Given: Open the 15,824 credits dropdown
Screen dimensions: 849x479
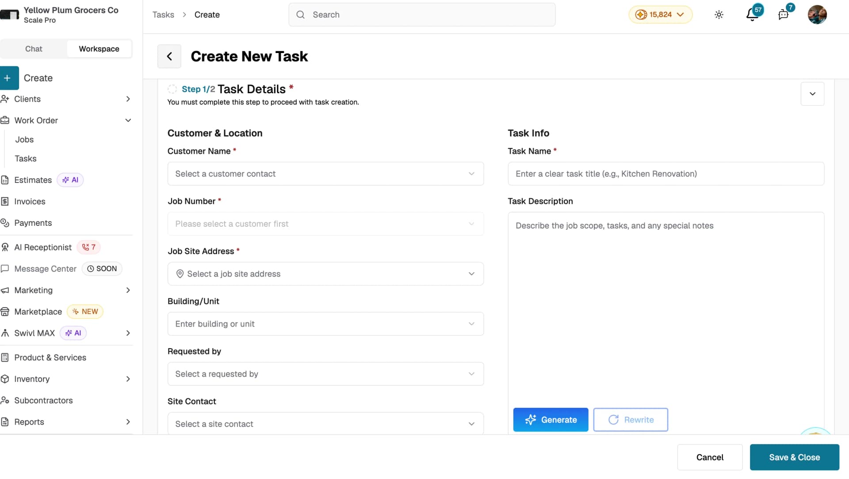Looking at the screenshot, I should (660, 15).
